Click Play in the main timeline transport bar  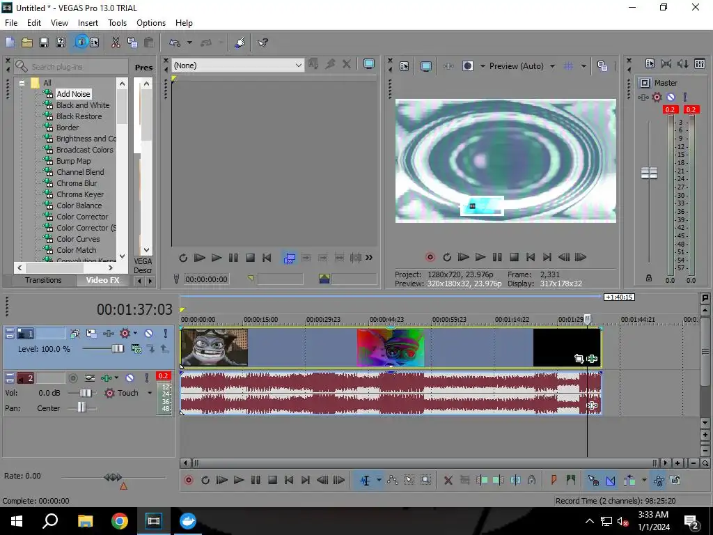point(239,480)
